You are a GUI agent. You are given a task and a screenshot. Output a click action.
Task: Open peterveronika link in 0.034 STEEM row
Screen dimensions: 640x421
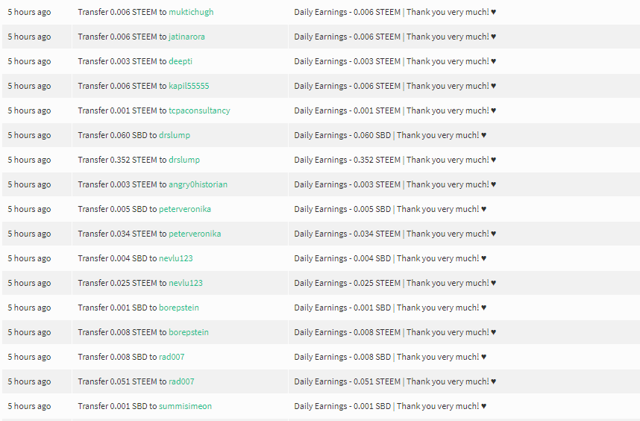[x=195, y=234]
